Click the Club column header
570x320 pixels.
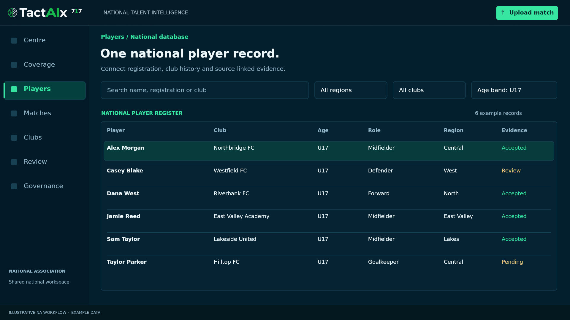(x=220, y=130)
